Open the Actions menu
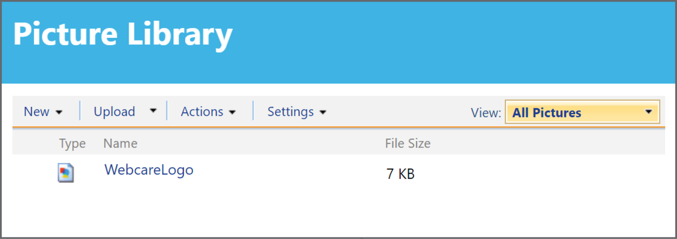 pyautogui.click(x=202, y=112)
